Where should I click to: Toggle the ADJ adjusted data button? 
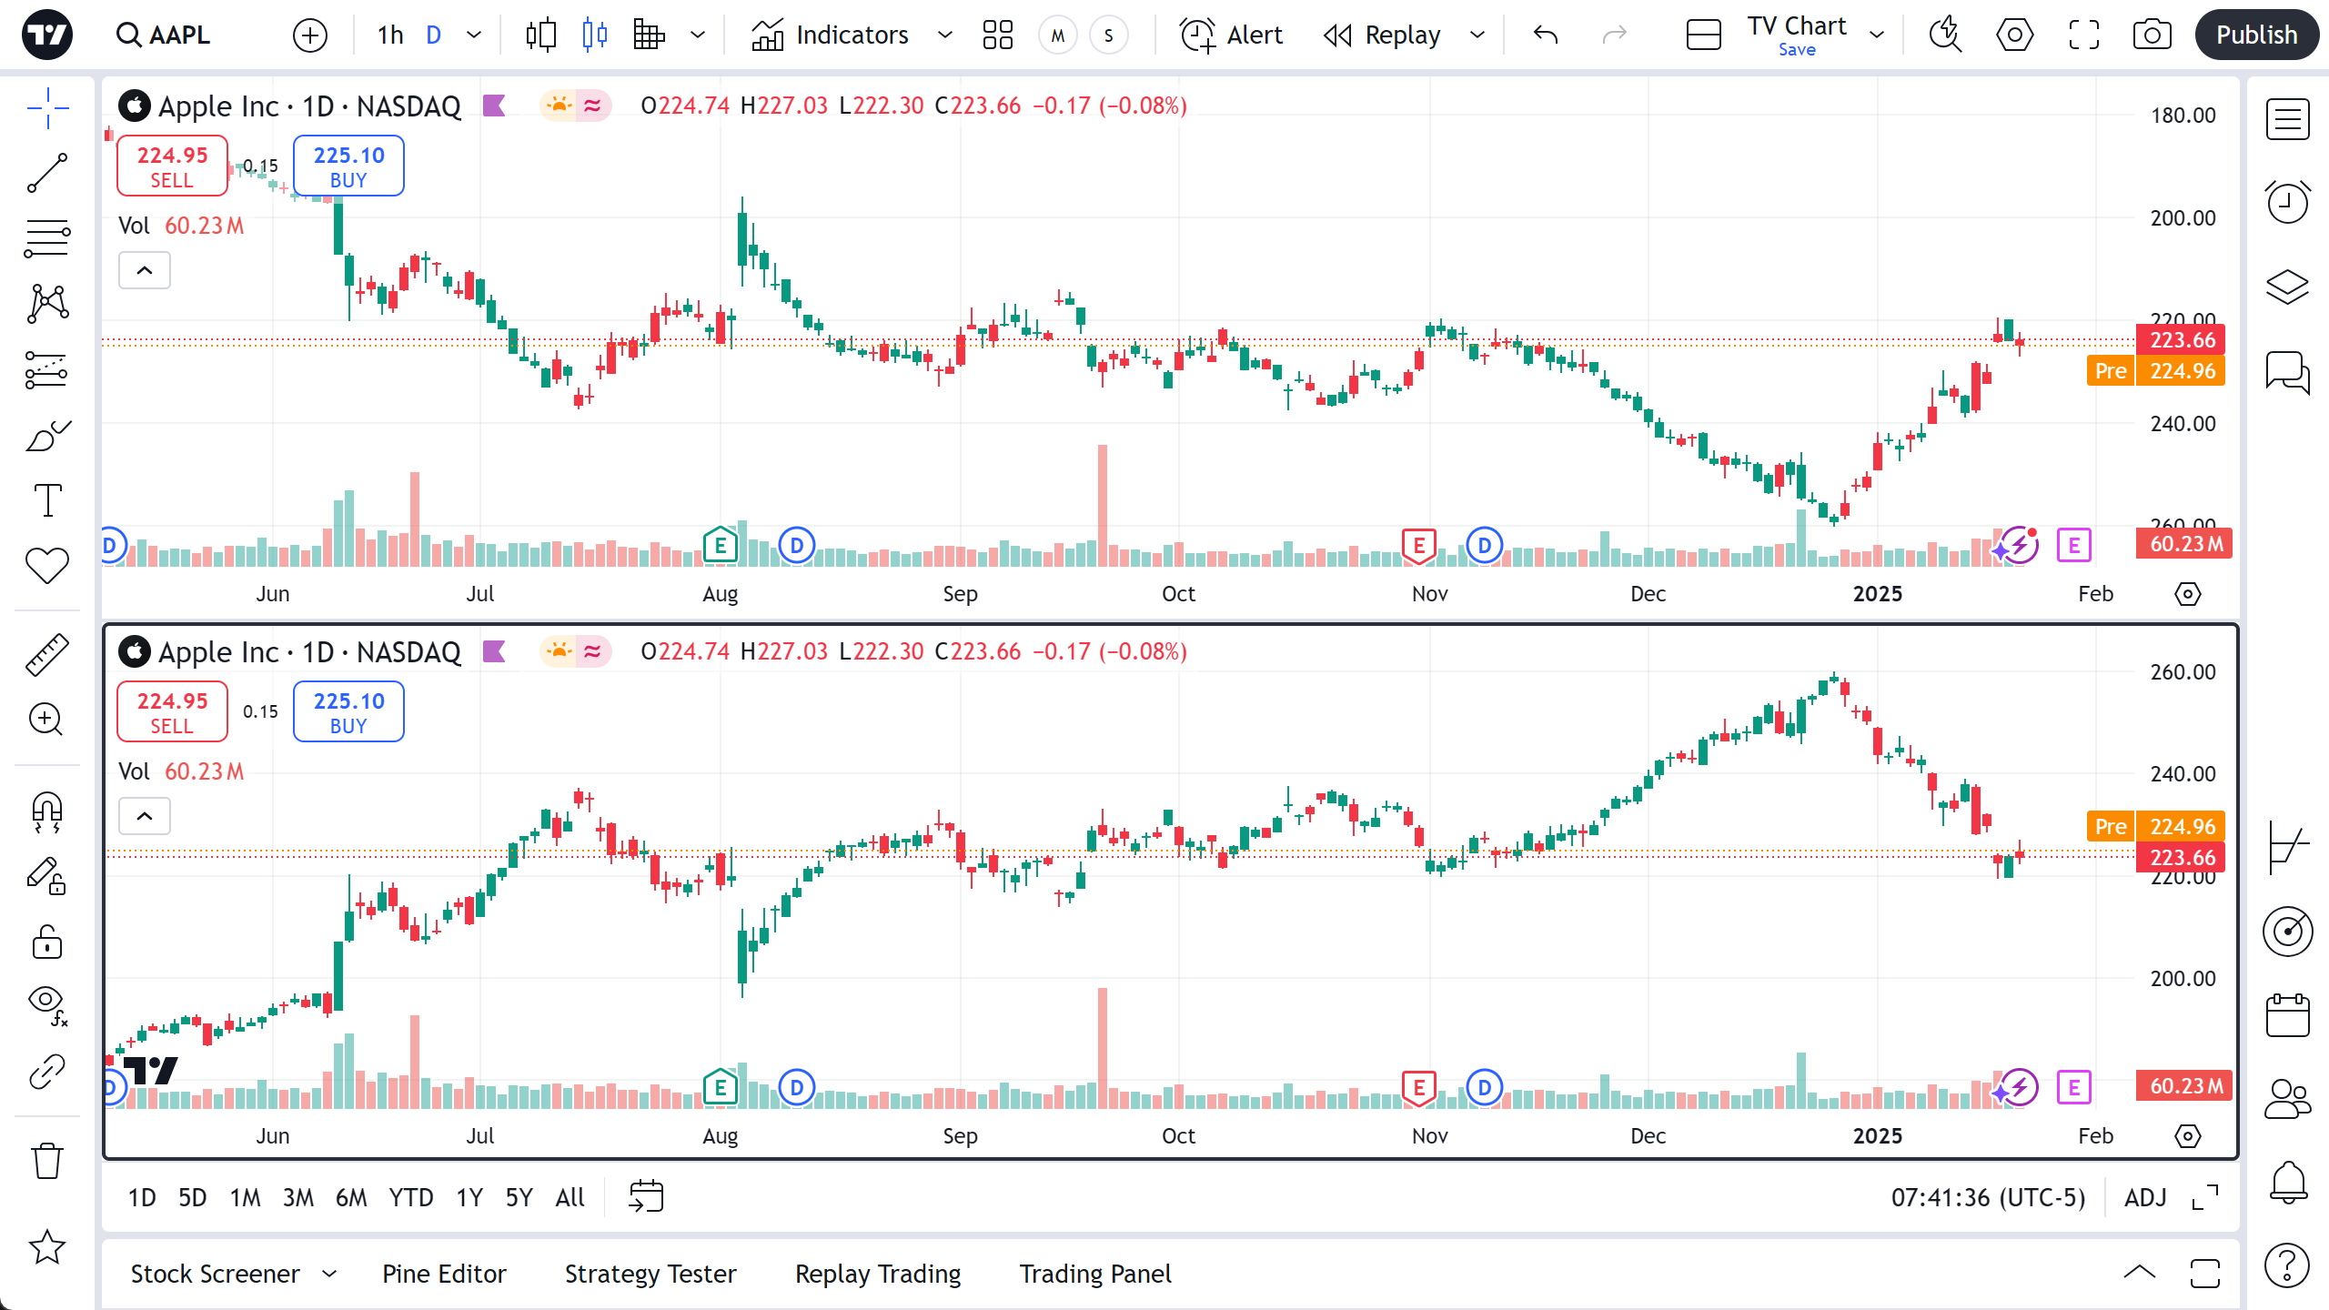point(2145,1197)
